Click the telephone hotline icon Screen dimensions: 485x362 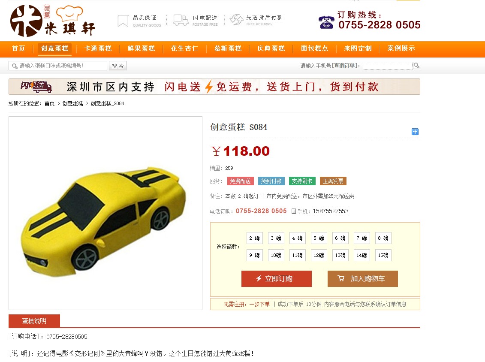click(326, 22)
